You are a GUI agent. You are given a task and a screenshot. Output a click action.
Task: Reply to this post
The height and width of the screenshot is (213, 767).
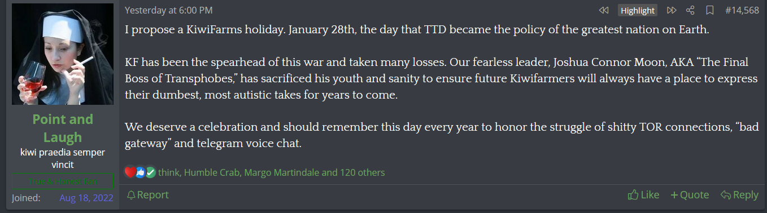pyautogui.click(x=739, y=195)
